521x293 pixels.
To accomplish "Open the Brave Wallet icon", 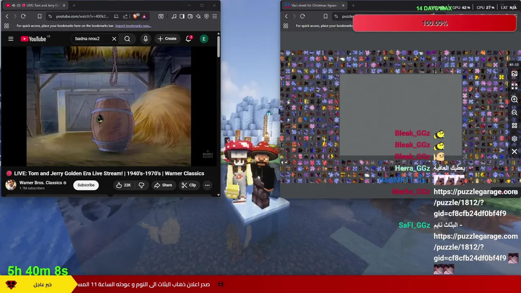I will [x=190, y=16].
